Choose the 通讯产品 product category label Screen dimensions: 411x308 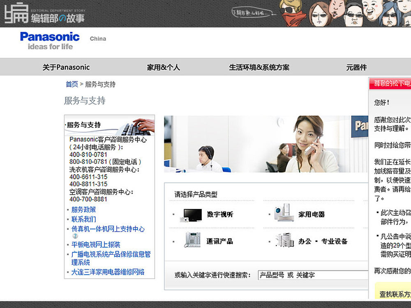[219, 241]
